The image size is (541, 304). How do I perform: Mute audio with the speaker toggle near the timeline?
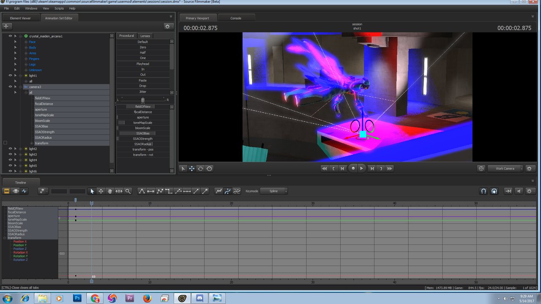[519, 191]
